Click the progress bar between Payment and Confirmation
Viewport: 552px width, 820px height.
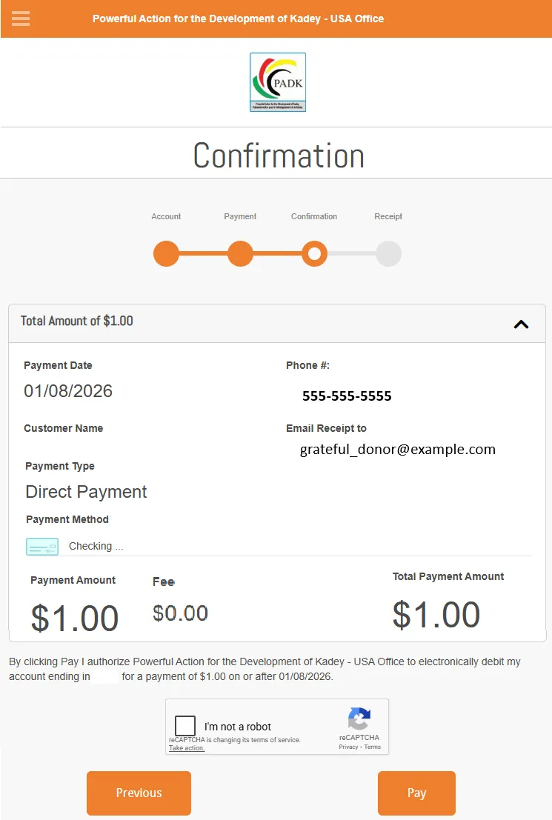[277, 253]
